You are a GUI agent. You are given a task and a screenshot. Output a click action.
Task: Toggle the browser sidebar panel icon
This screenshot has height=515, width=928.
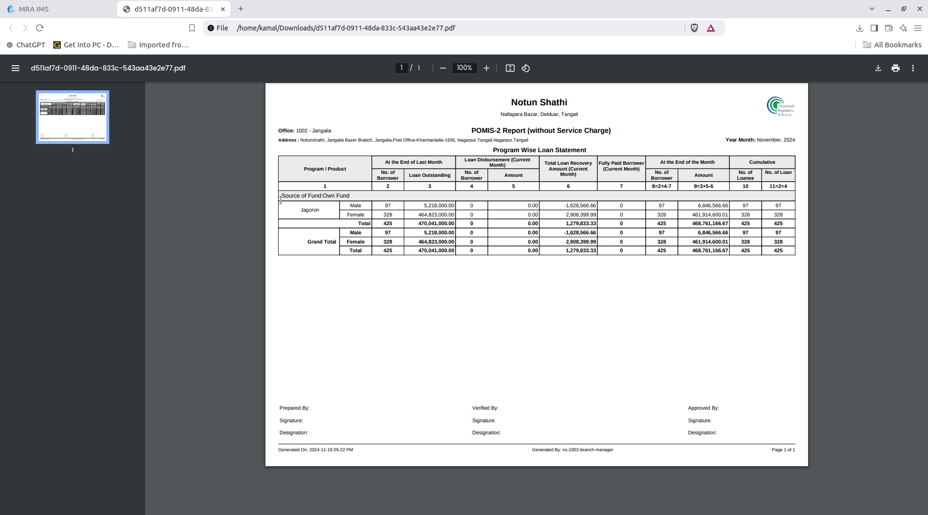[874, 28]
